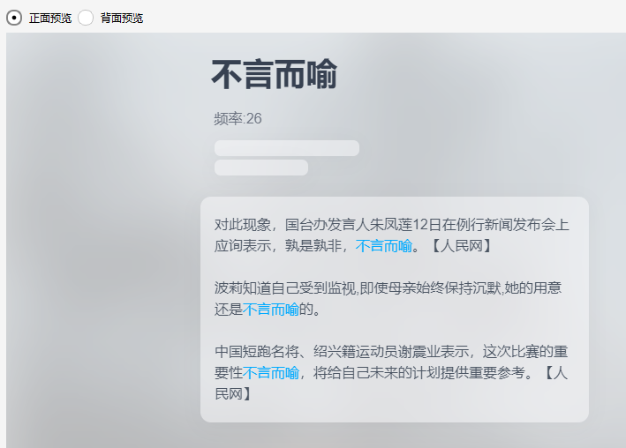This screenshot has width=626, height=448.
Task: Click highlighted 不言而喻 after 还是
Action: pos(271,310)
